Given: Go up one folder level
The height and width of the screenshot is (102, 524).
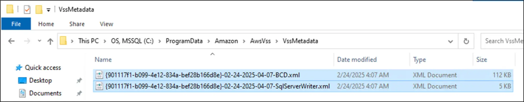Looking at the screenshot, I should coord(50,41).
